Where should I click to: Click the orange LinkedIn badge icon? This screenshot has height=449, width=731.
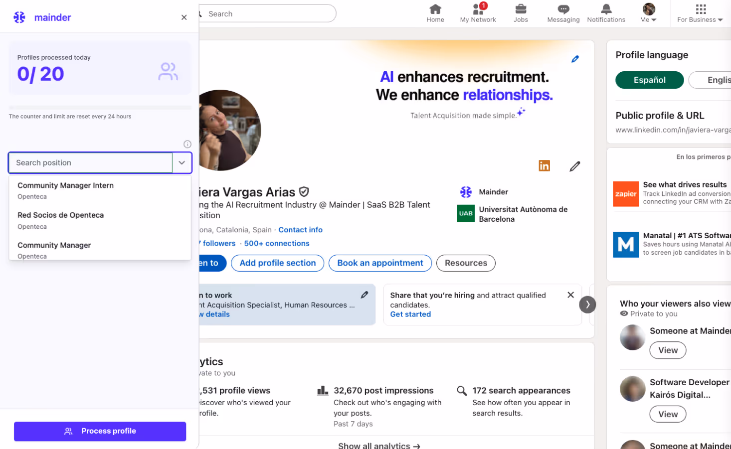[x=544, y=165]
